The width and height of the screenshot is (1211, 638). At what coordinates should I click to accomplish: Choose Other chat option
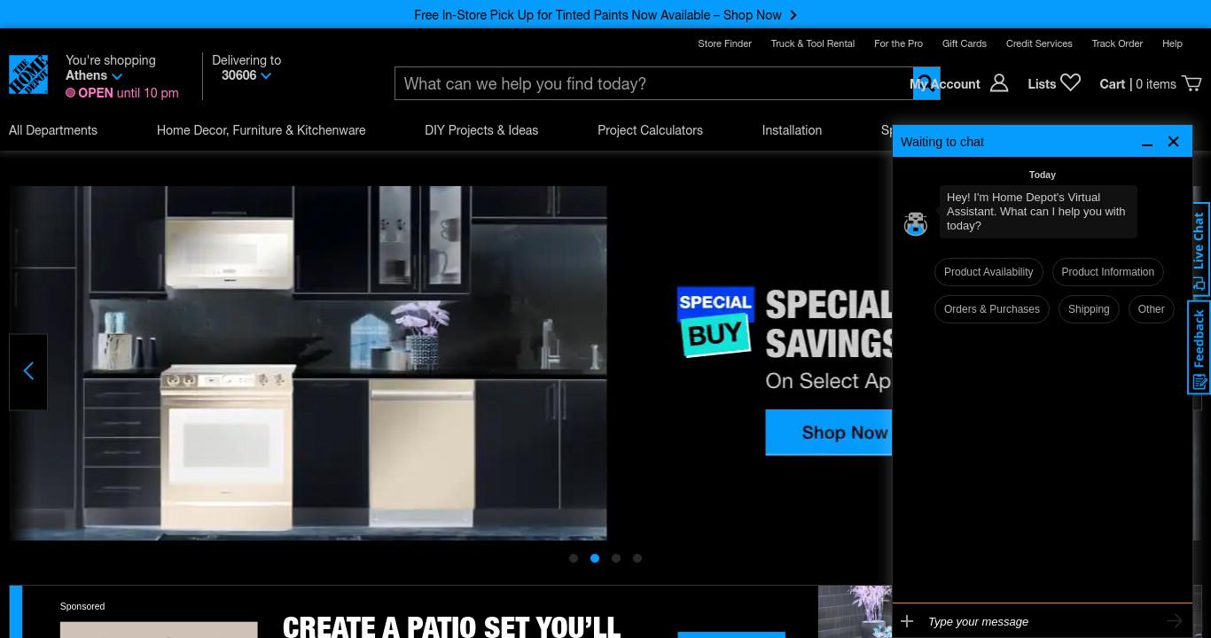1151,309
